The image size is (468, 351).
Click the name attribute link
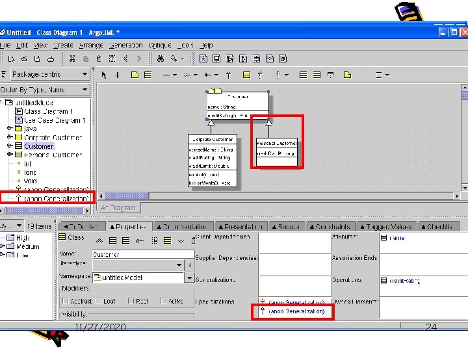coord(397,238)
